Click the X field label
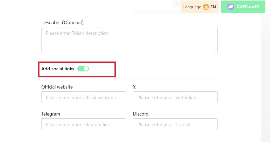 134,87
